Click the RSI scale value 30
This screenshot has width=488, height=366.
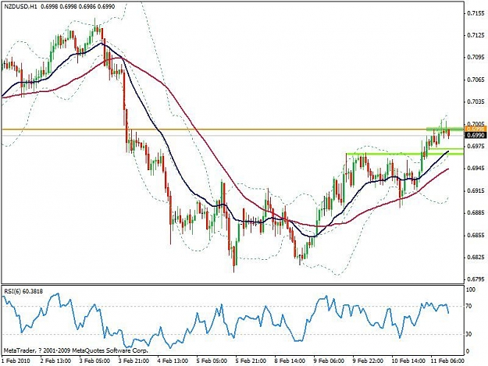[469, 334]
